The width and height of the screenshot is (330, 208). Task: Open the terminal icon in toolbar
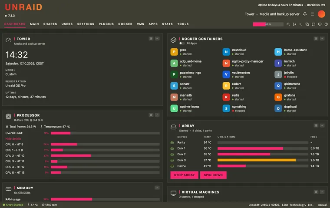pyautogui.click(x=301, y=24)
